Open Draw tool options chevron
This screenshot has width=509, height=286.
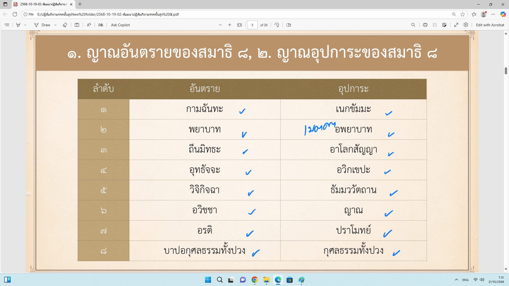pos(55,25)
